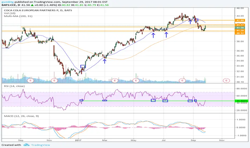Screen dimensions: 250x148
Task: Click the 80.0000 RSI axis label
Action: (x=242, y=89)
